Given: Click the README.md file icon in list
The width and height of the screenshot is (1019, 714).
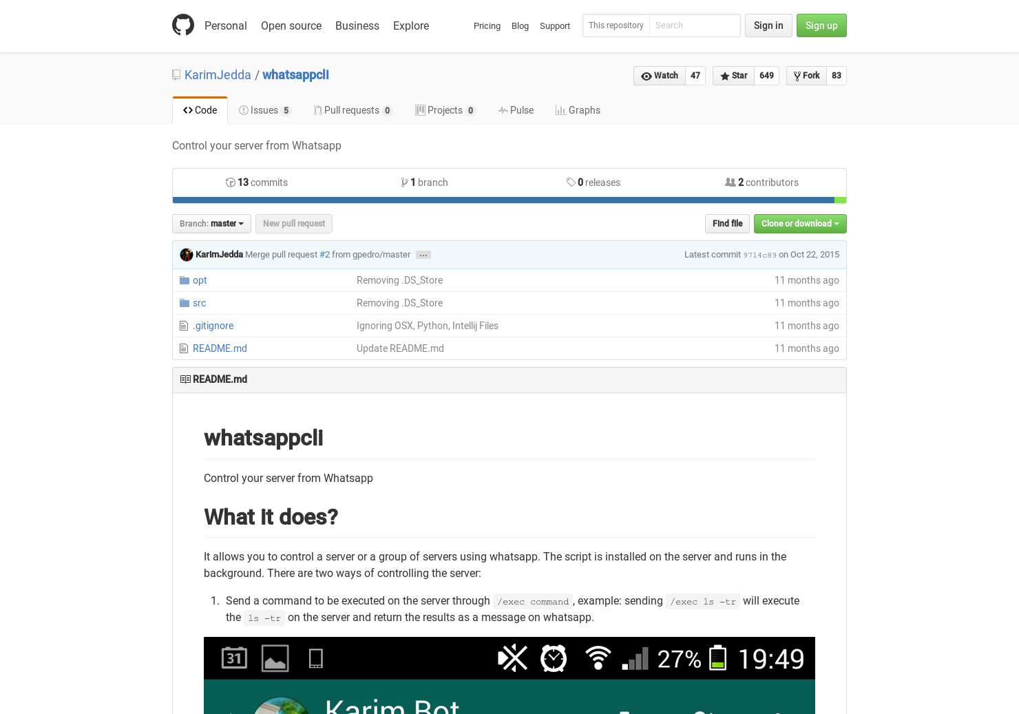Looking at the screenshot, I should pos(184,348).
